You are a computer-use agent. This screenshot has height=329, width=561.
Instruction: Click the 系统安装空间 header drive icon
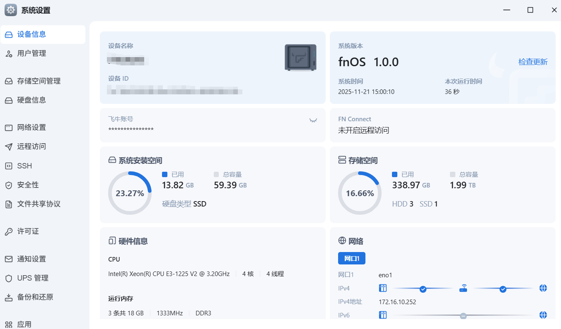(x=112, y=160)
